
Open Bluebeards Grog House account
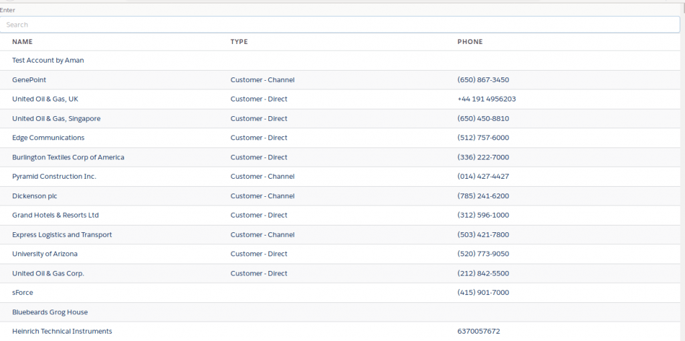[50, 312]
